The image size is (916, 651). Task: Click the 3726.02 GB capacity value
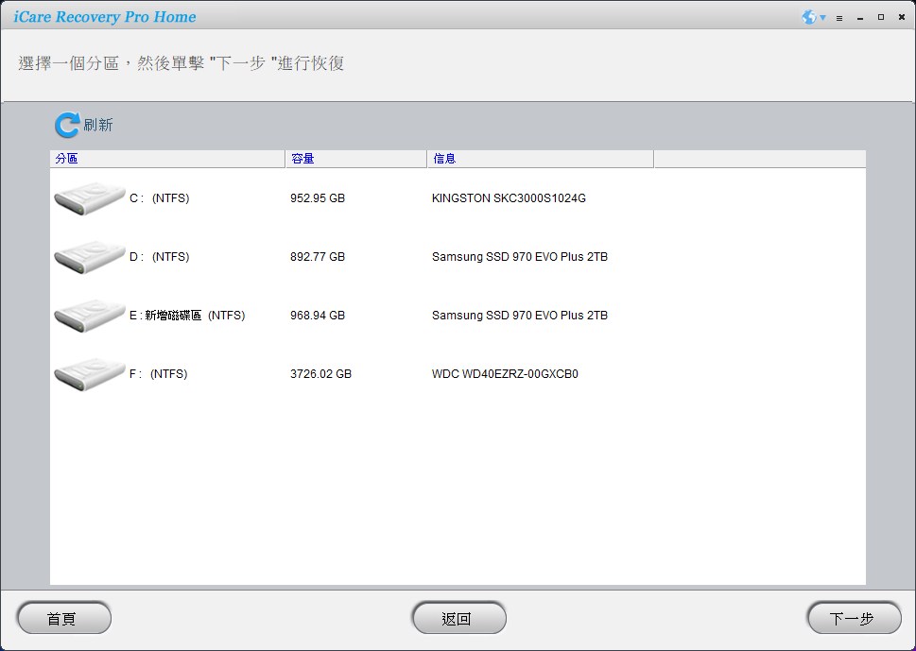320,374
